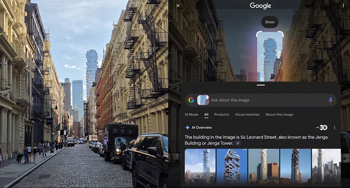Image resolution: width=350 pixels, height=188 pixels.
Task: Tap the drag handle atop the results sheet
Action: [261, 85]
